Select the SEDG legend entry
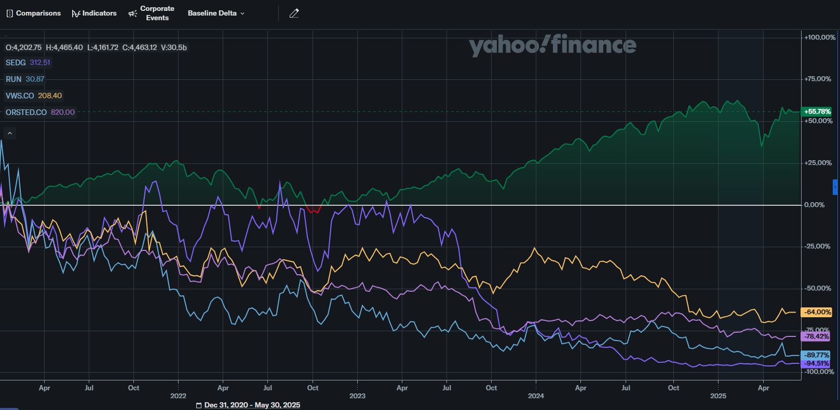This screenshot has width=840, height=410. pos(28,63)
